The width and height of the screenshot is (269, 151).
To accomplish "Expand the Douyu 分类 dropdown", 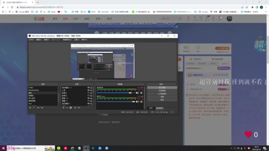I will point(76,19).
